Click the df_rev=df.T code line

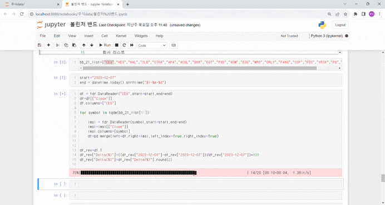pos(91,150)
